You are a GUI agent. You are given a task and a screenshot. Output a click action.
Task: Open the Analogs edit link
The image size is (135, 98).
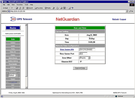click(13, 67)
